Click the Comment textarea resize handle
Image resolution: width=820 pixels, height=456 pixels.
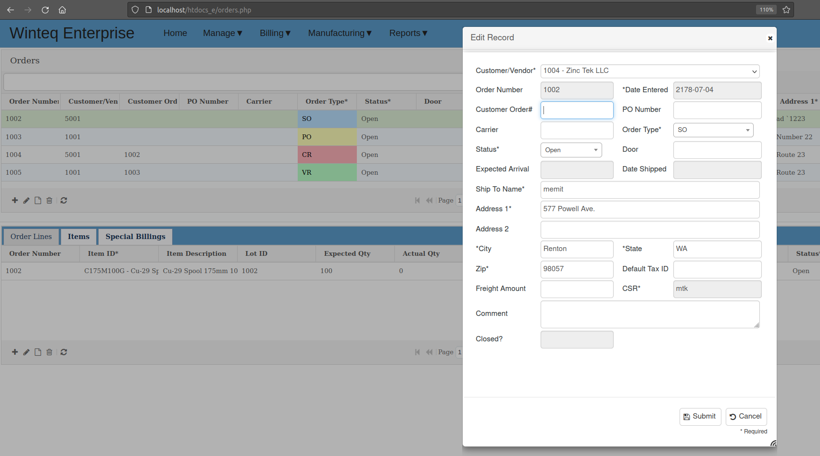757,325
